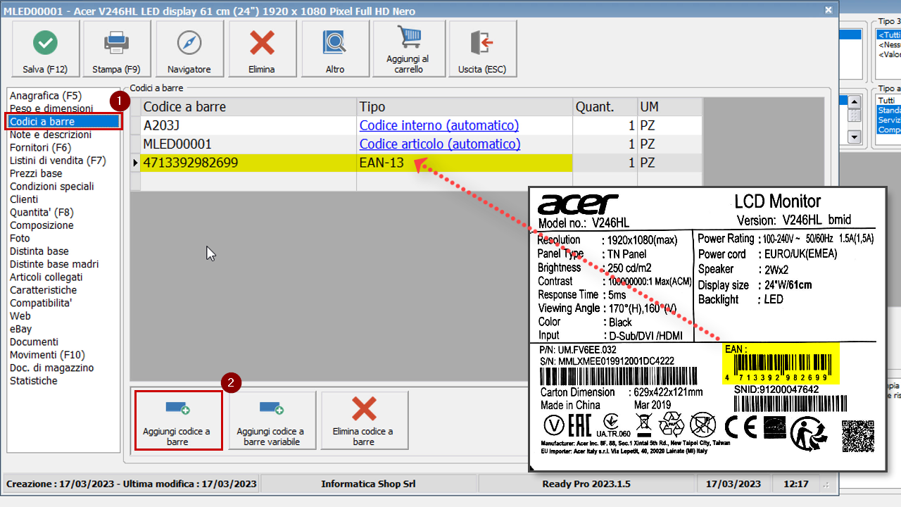Screen dimensions: 901x507
Task: Click Aggiungi codice a barre
Action: [x=179, y=420]
